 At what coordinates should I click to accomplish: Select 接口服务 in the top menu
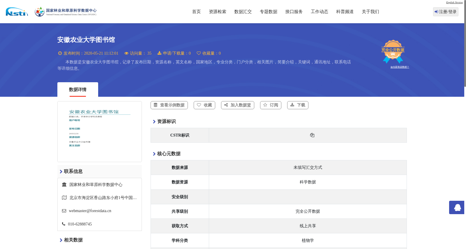[x=294, y=12]
